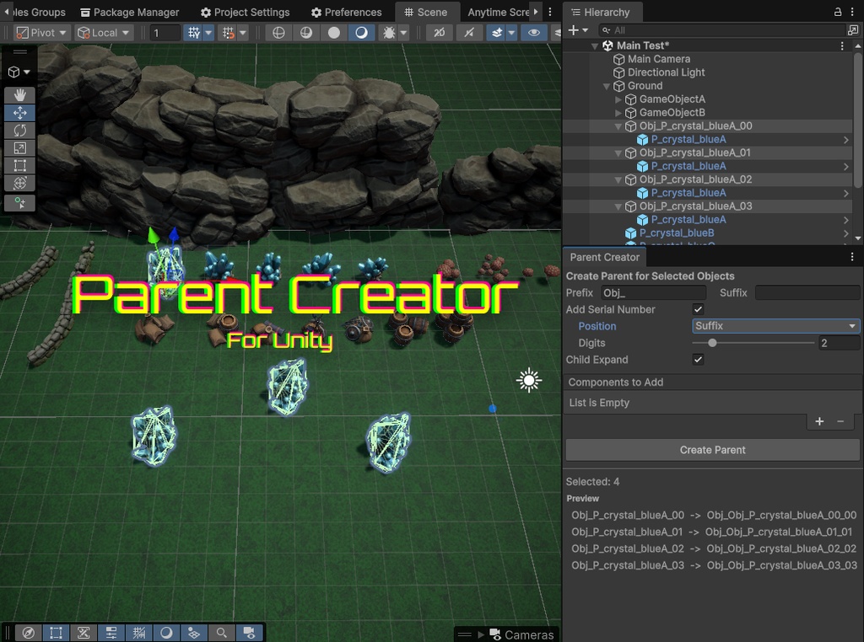This screenshot has height=642, width=864.
Task: Open the Package Manager tab
Action: click(x=129, y=12)
